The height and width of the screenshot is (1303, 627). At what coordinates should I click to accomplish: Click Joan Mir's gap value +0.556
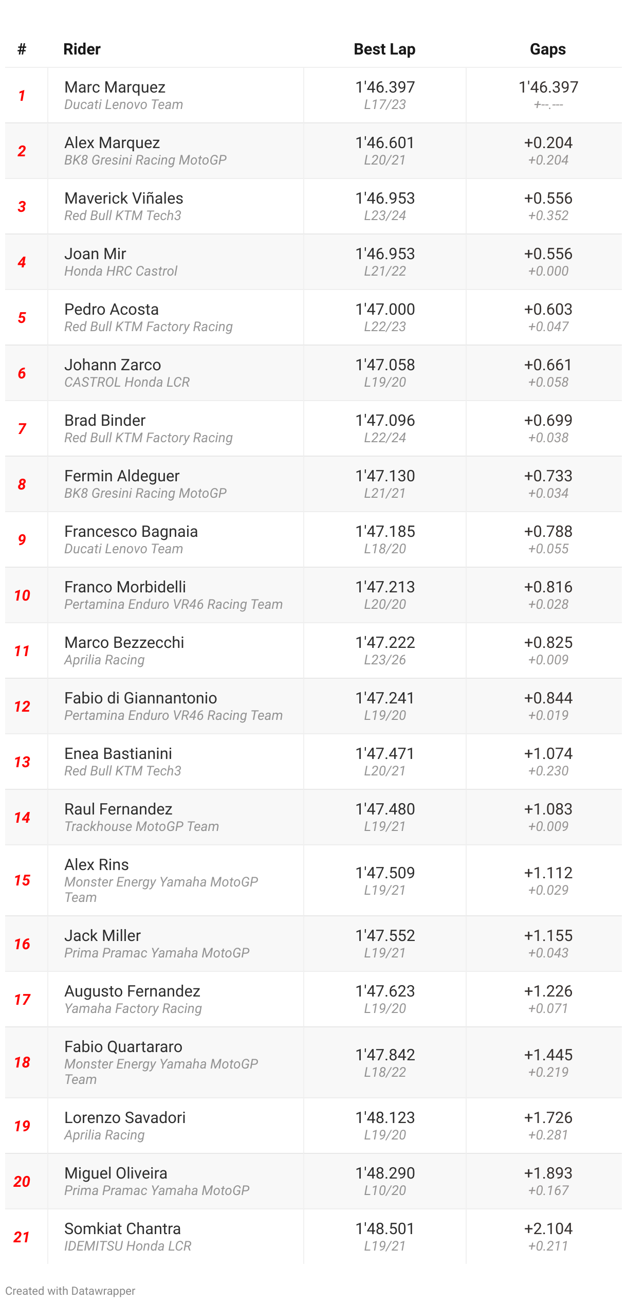(548, 254)
